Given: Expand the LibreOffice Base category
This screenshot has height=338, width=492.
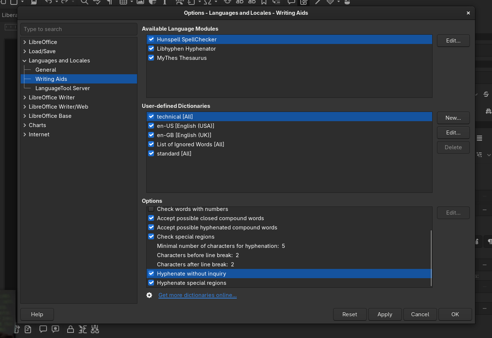Looking at the screenshot, I should pyautogui.click(x=24, y=116).
